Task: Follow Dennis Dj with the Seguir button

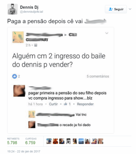Action: (116, 9)
